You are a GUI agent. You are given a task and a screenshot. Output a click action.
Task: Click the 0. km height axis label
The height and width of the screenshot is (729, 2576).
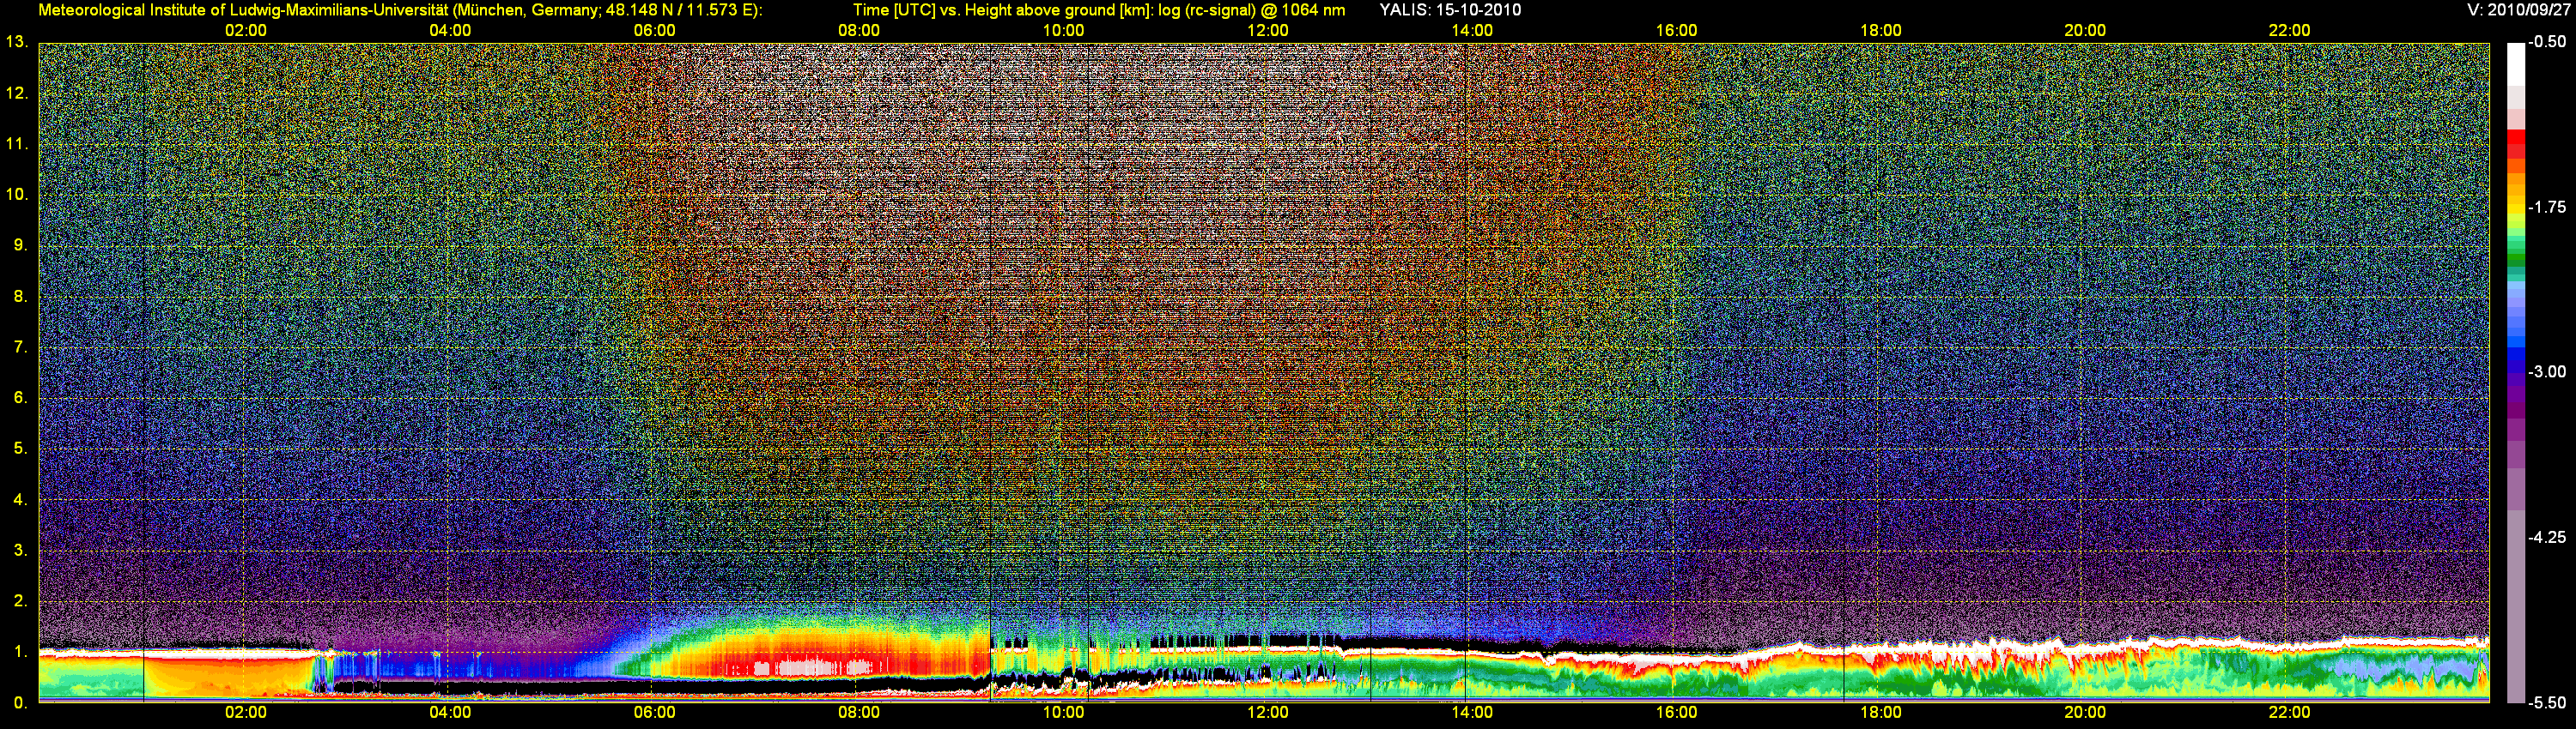coord(20,703)
